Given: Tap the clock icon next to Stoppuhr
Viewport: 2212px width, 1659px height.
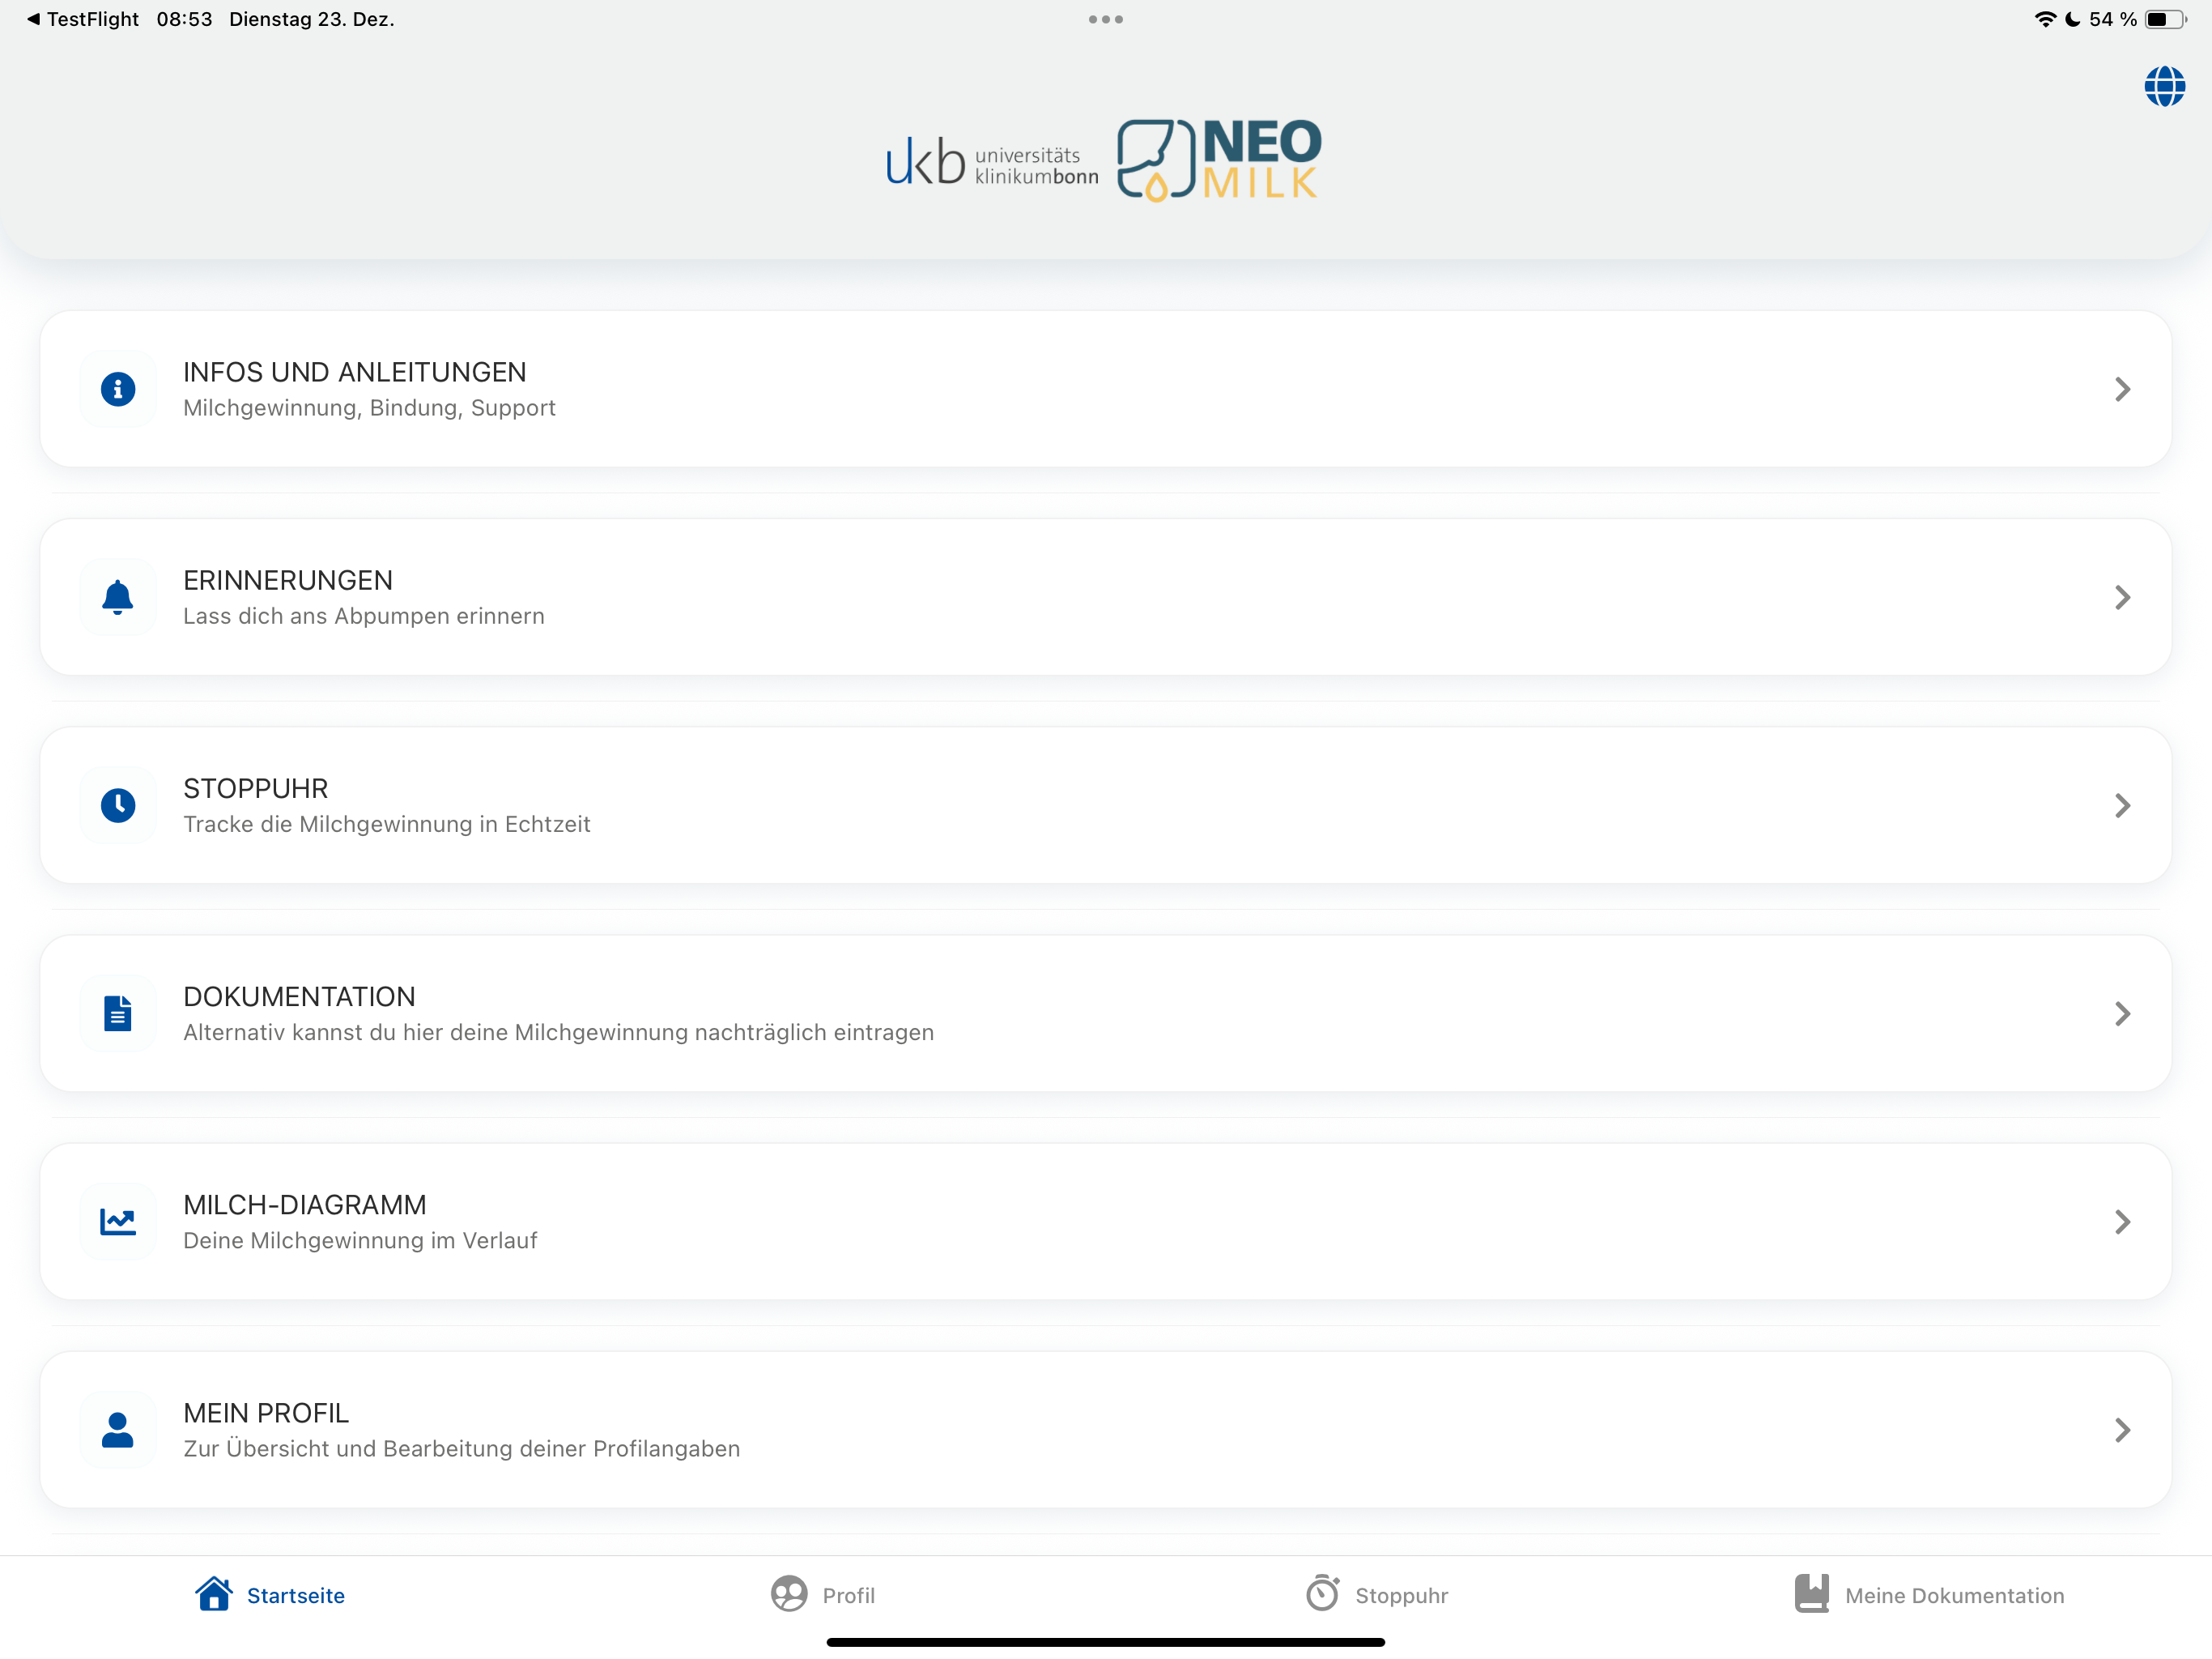Looking at the screenshot, I should coord(118,805).
